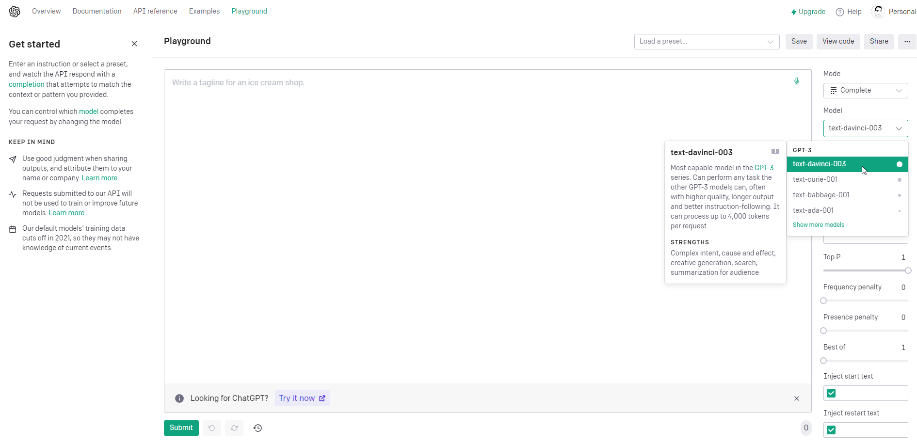Viewport: 917px width, 445px height.
Task: Click the Share button
Action: point(879,42)
